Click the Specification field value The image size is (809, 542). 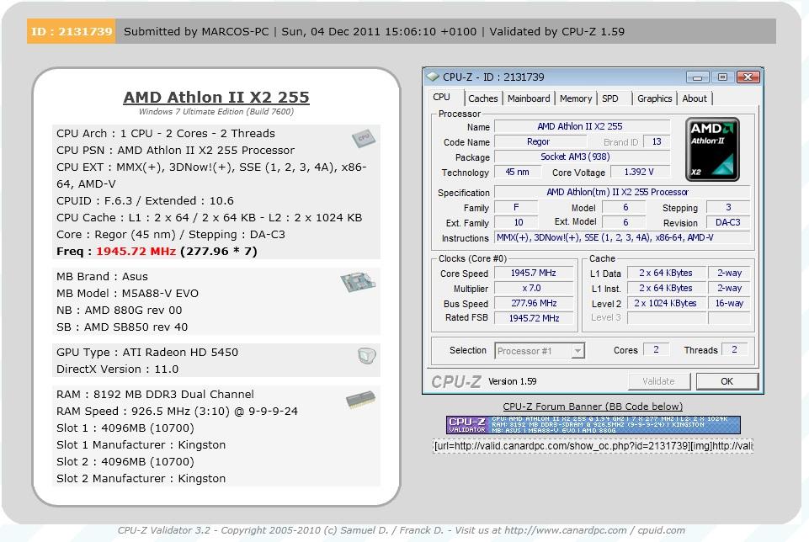(x=622, y=192)
